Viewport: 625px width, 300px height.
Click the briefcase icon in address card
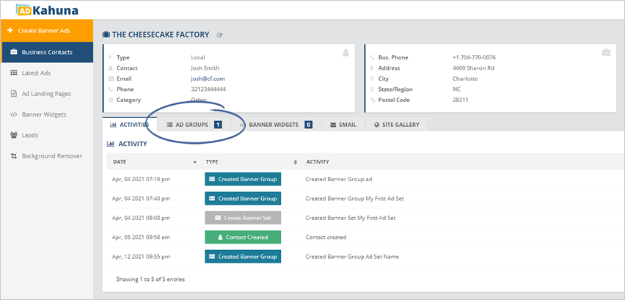(605, 53)
